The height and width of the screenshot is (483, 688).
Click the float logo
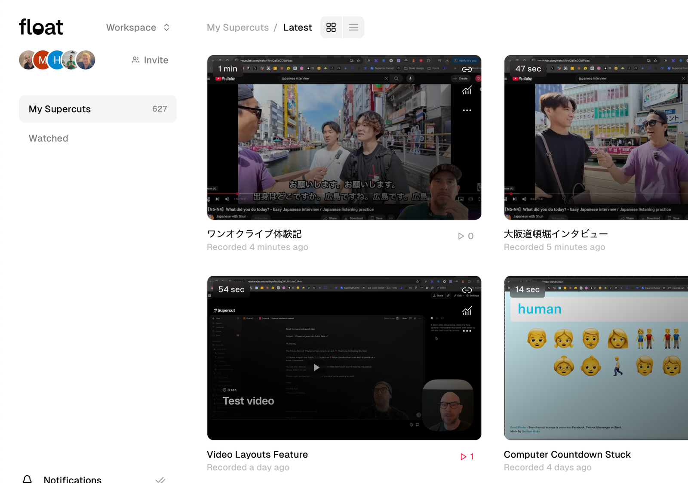tap(41, 27)
